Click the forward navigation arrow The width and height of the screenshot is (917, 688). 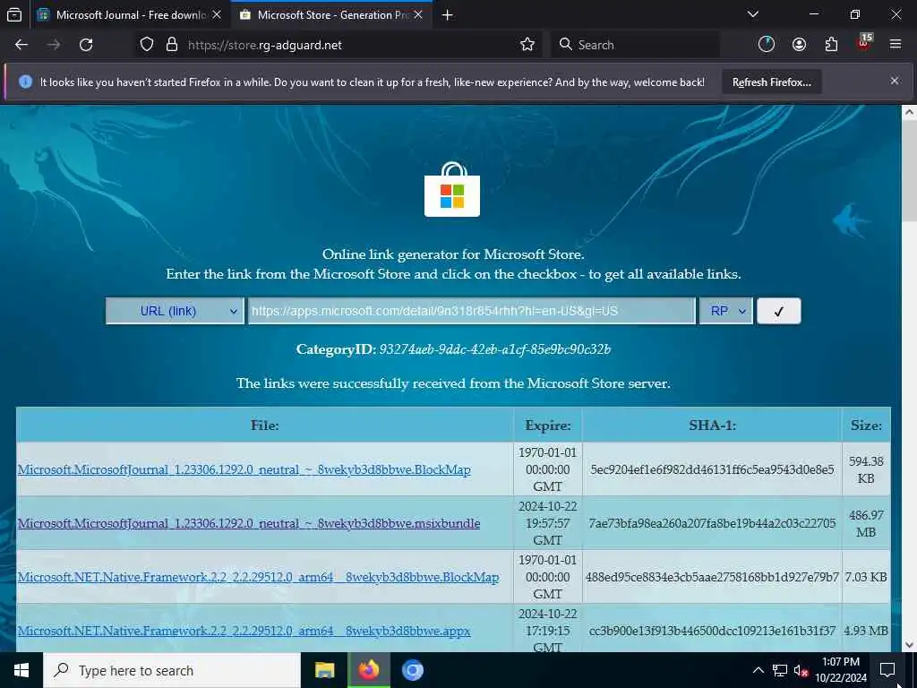pyautogui.click(x=54, y=45)
